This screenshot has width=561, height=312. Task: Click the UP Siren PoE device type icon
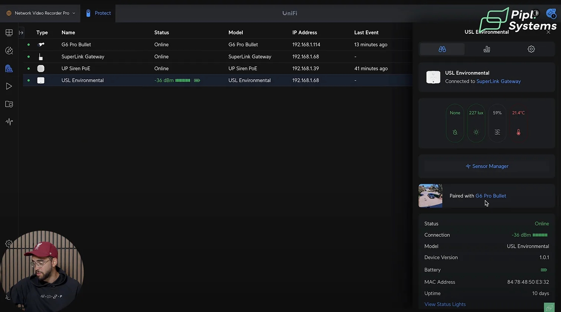point(41,69)
